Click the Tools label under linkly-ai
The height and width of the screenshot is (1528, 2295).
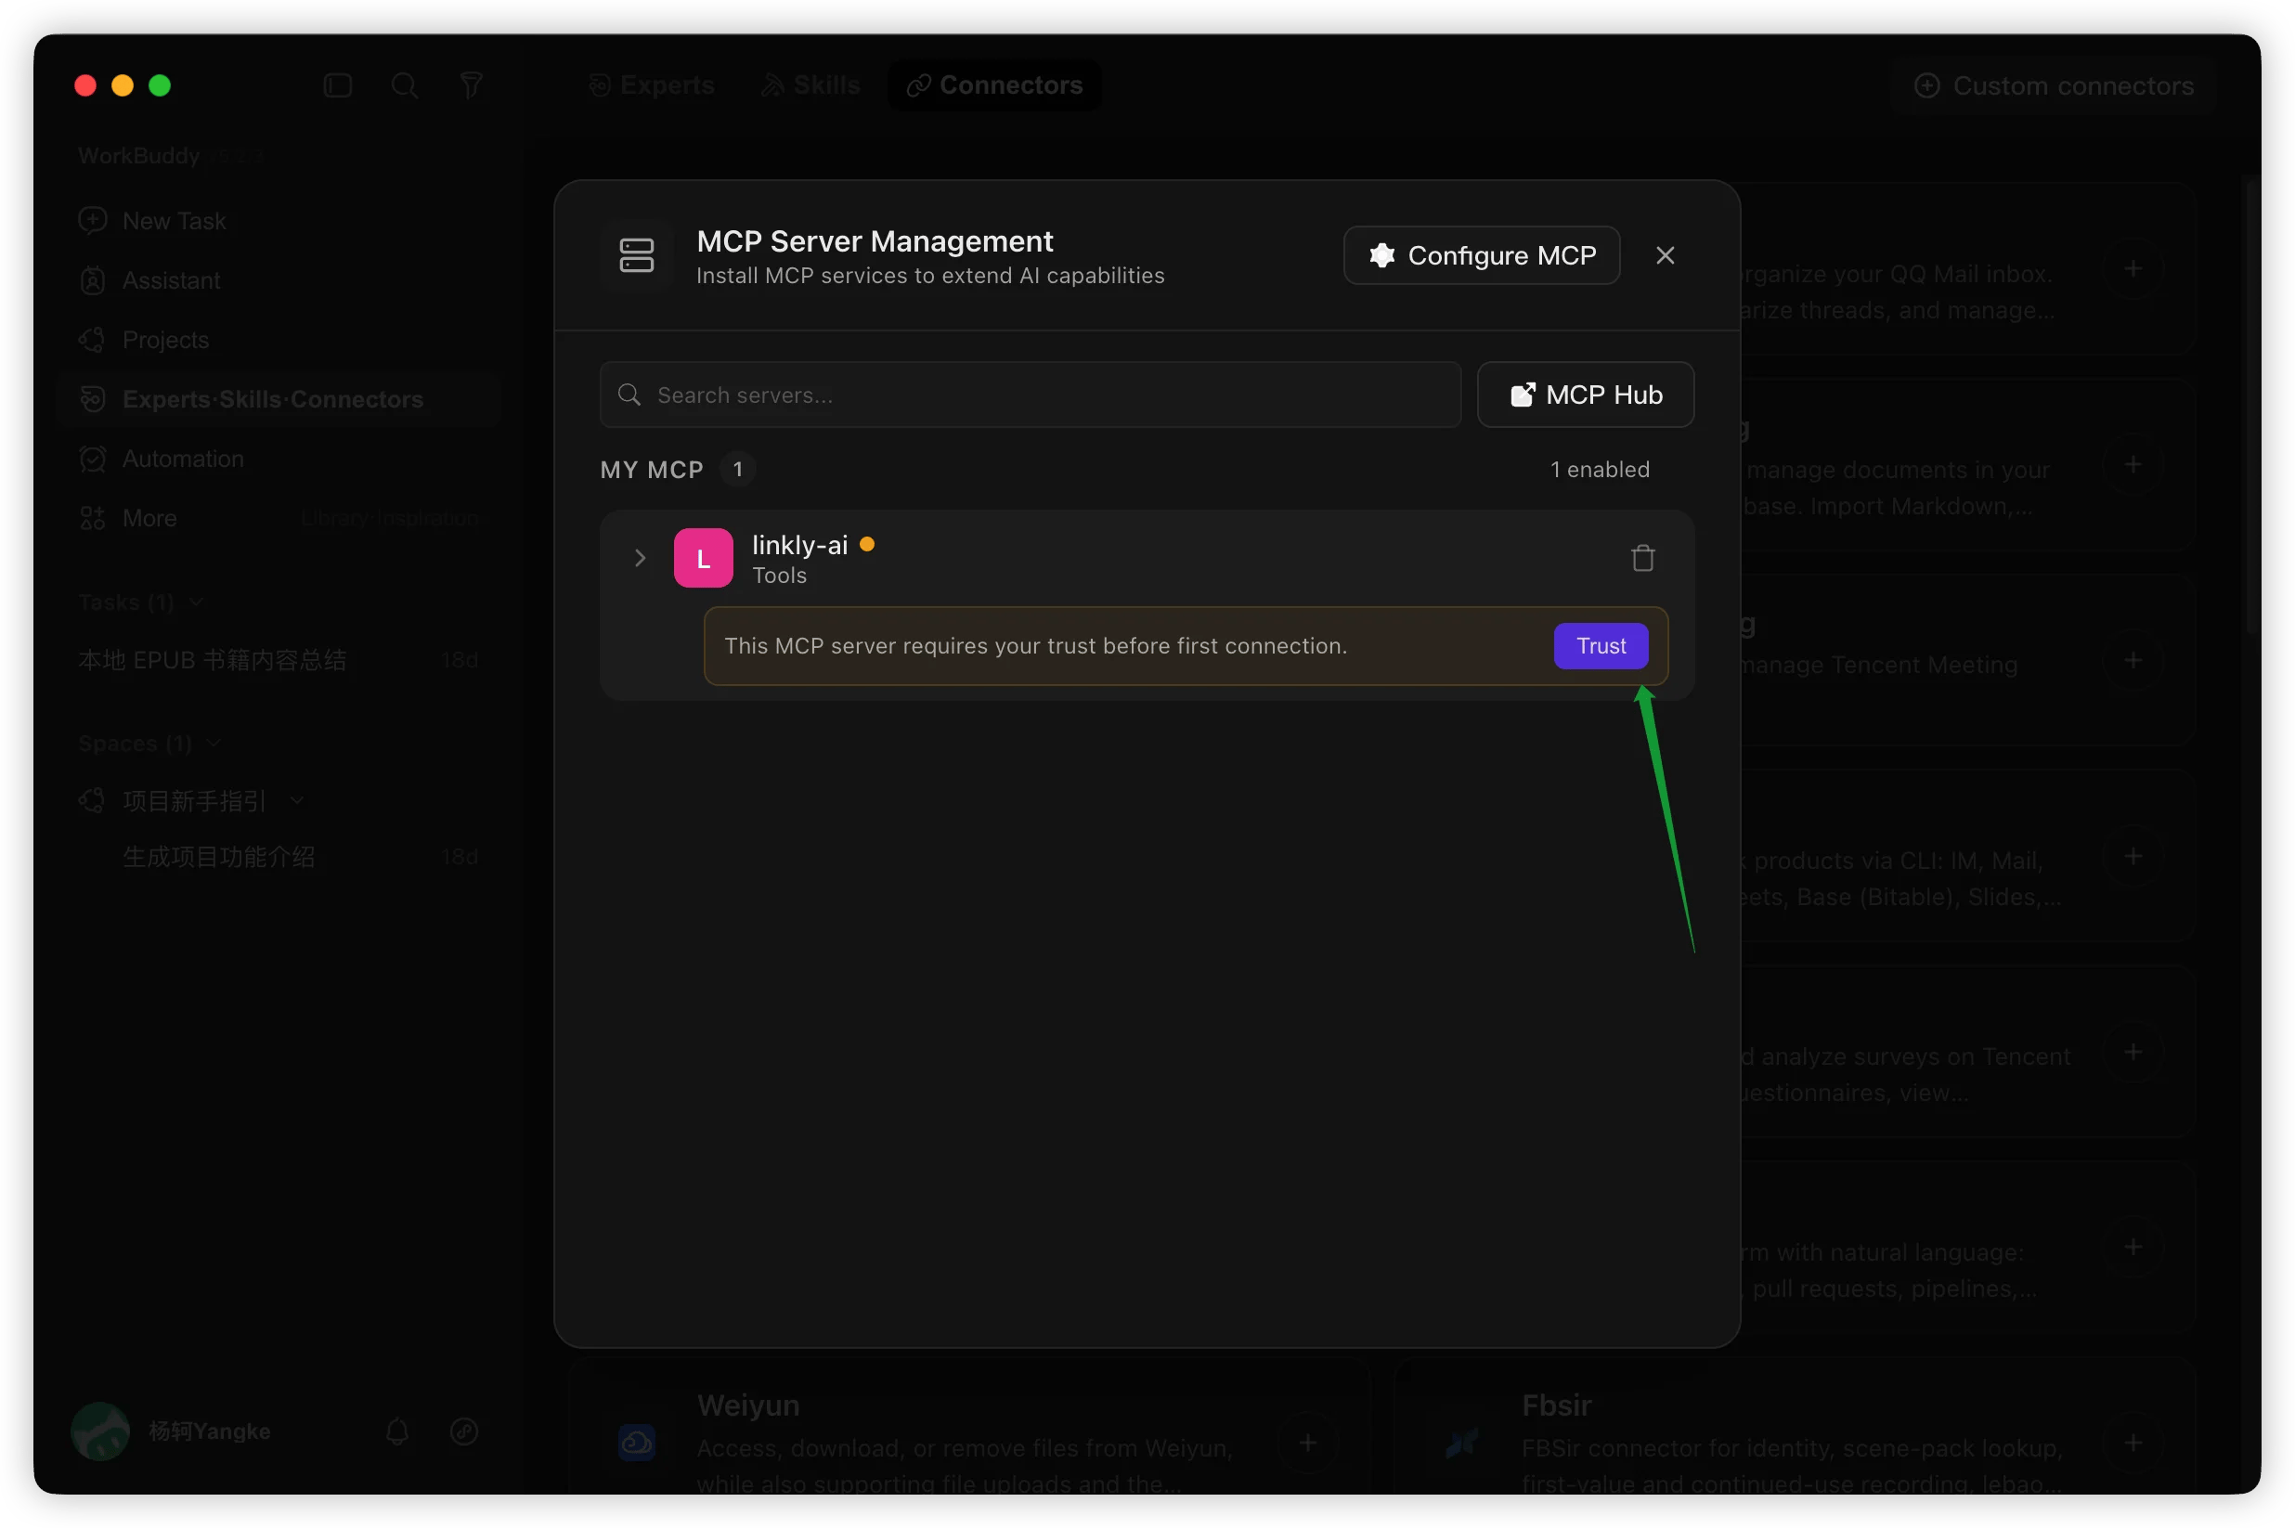click(x=780, y=576)
